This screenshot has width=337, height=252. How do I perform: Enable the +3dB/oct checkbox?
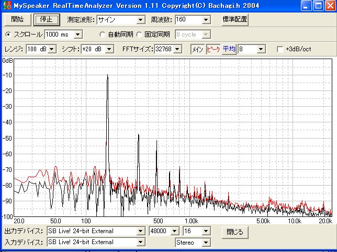[x=280, y=49]
